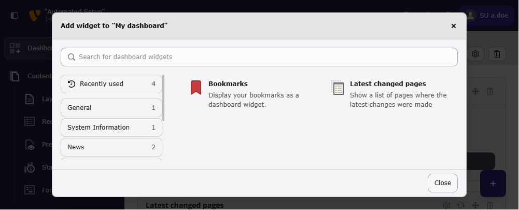Open dashboard settings gear icon

coord(475,54)
